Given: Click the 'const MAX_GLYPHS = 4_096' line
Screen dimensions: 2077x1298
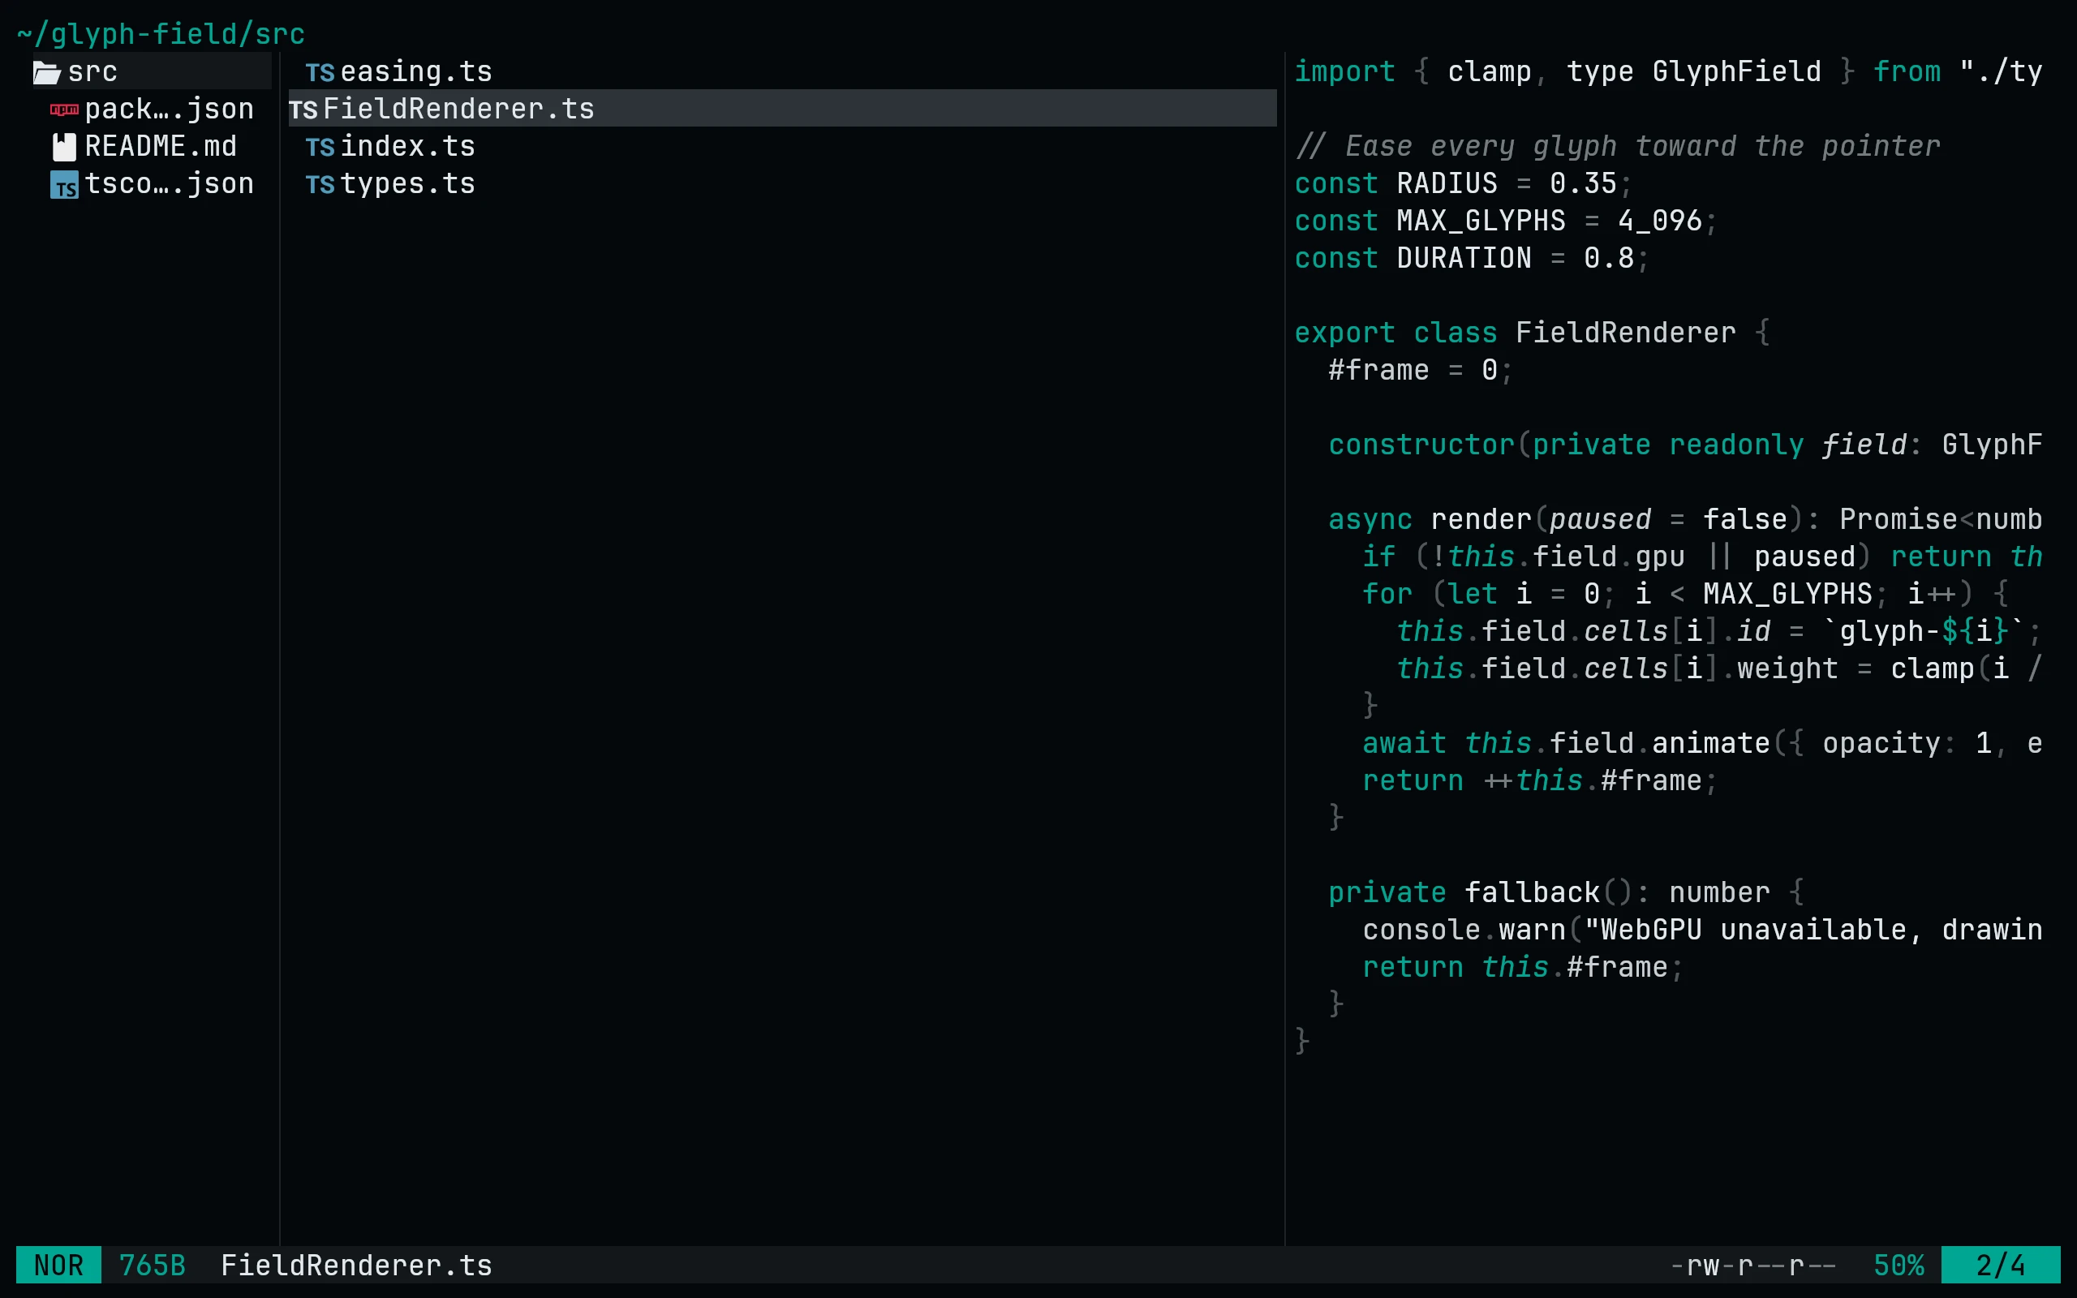Looking at the screenshot, I should tap(1507, 221).
